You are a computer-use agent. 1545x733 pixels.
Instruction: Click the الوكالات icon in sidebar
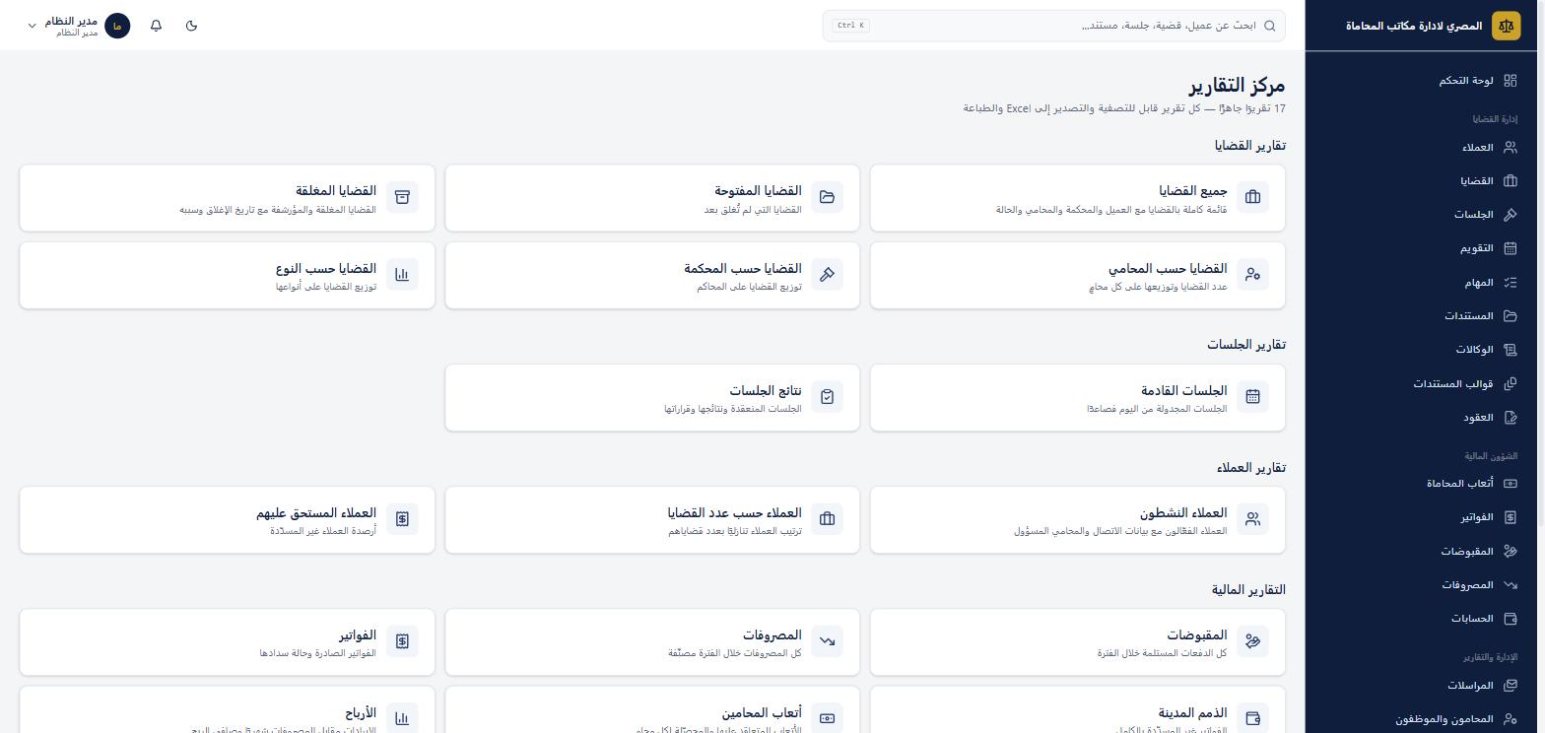(x=1511, y=350)
